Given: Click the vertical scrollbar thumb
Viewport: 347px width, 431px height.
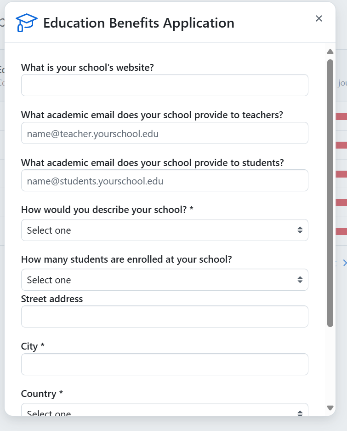Looking at the screenshot, I should [x=330, y=193].
